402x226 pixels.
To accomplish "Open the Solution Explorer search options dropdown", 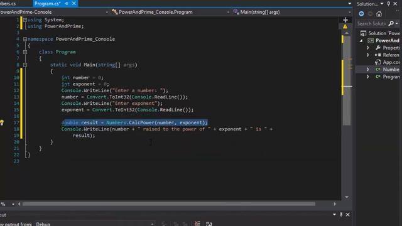I will [x=397, y=24].
